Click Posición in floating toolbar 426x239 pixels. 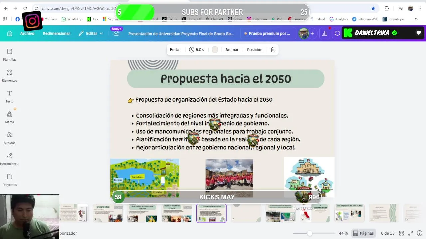255,50
